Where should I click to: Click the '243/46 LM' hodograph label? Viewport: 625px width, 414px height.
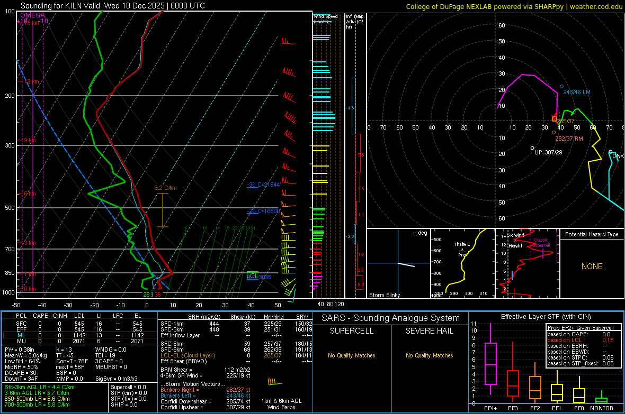coord(576,92)
